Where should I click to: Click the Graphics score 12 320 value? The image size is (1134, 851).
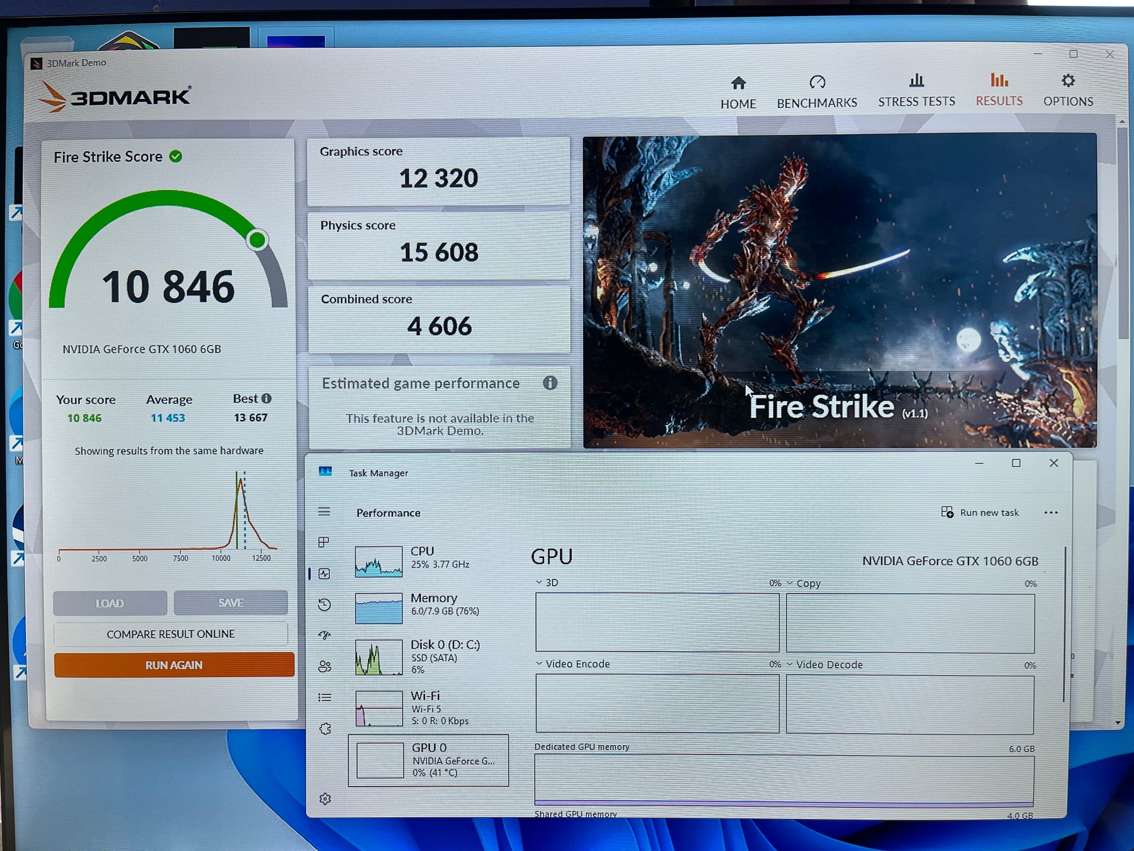tap(439, 178)
